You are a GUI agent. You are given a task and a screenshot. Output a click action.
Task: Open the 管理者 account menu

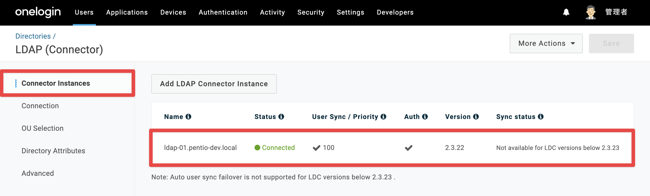tap(616, 12)
